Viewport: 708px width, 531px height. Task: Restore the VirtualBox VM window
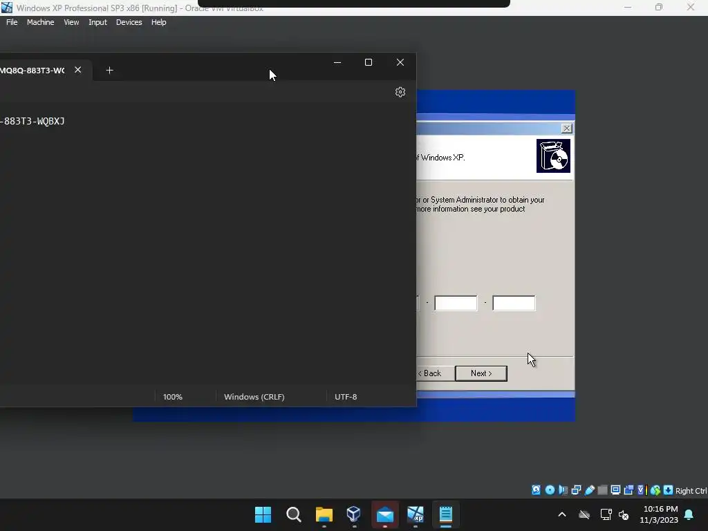[x=659, y=7]
